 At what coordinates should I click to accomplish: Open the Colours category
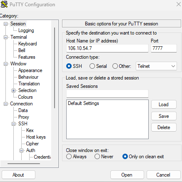point(25,97)
